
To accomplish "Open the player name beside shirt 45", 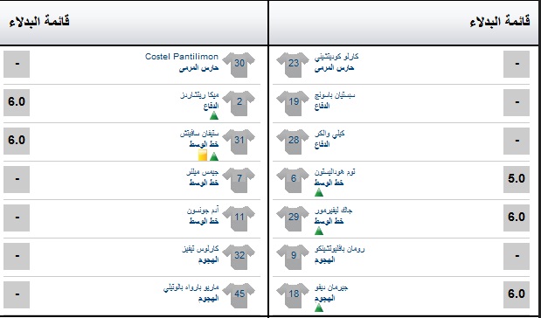I will pyautogui.click(x=191, y=287).
